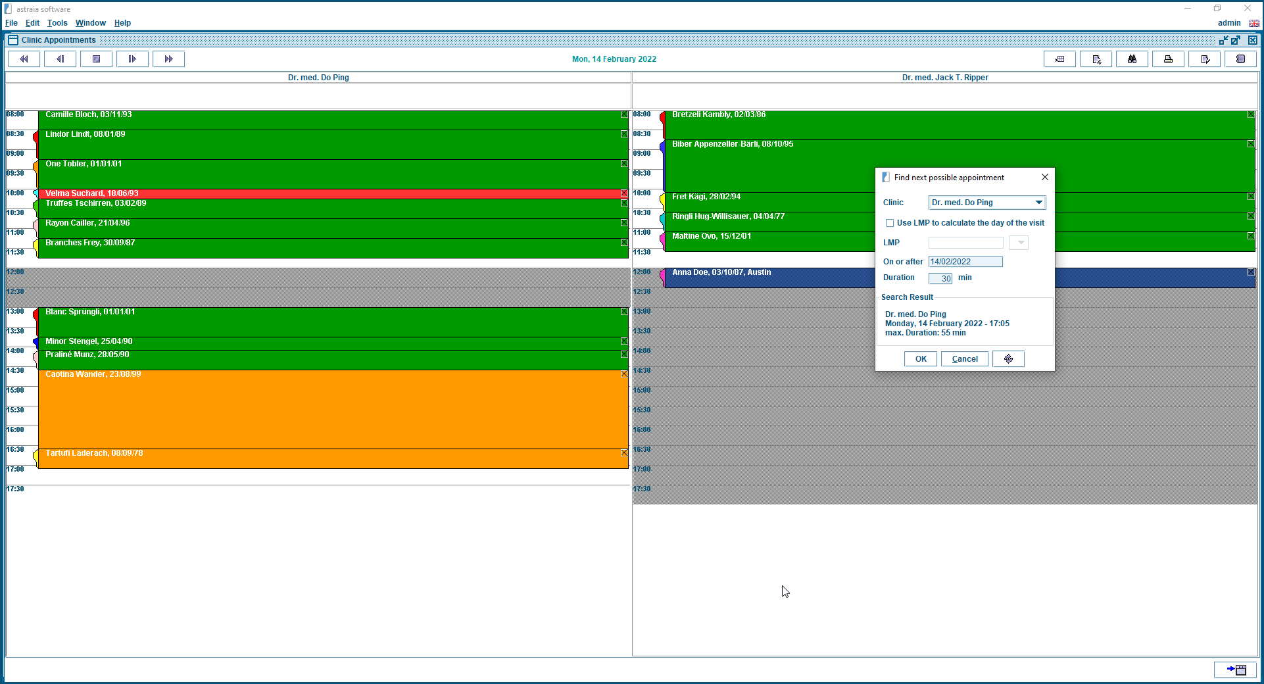1264x684 pixels.
Task: Click the new document icon with star
Action: pos(1096,59)
